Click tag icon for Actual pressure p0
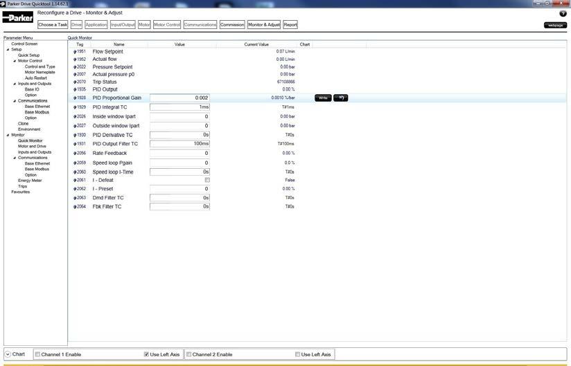Viewport: 571px width, 366px height. point(75,74)
